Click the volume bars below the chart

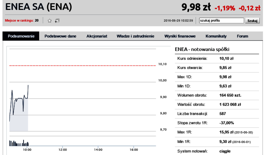coord(19,143)
